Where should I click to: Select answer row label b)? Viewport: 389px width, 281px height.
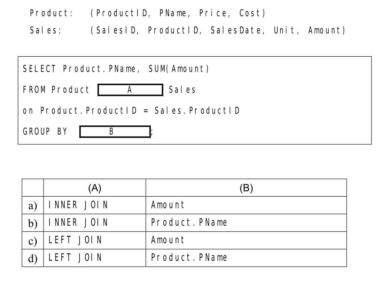pyautogui.click(x=33, y=223)
